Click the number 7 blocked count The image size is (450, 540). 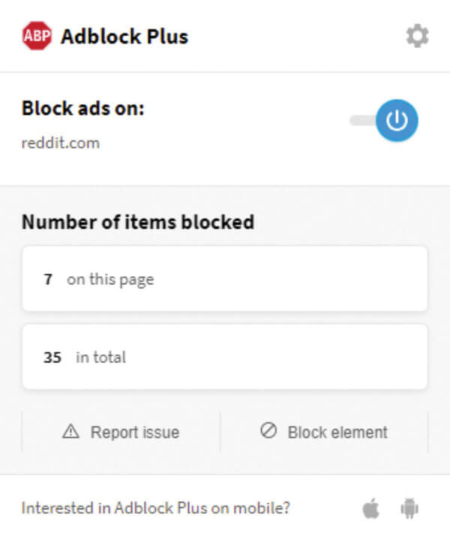(x=48, y=280)
